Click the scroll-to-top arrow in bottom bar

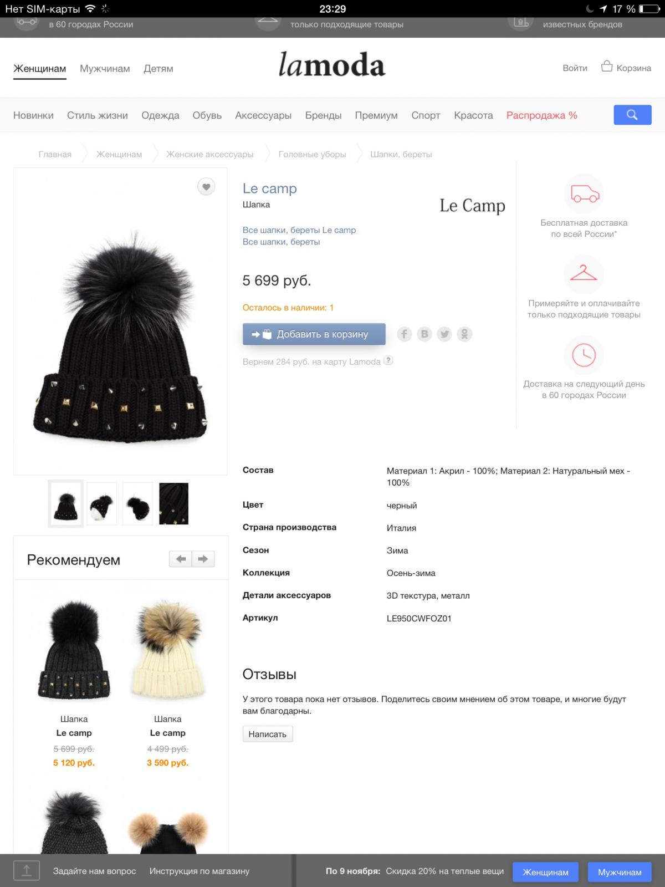pos(27,870)
